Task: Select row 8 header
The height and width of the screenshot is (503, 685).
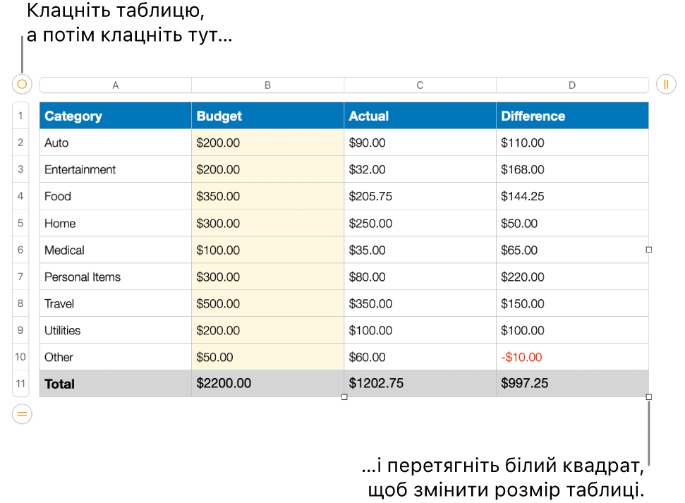Action: [x=20, y=303]
